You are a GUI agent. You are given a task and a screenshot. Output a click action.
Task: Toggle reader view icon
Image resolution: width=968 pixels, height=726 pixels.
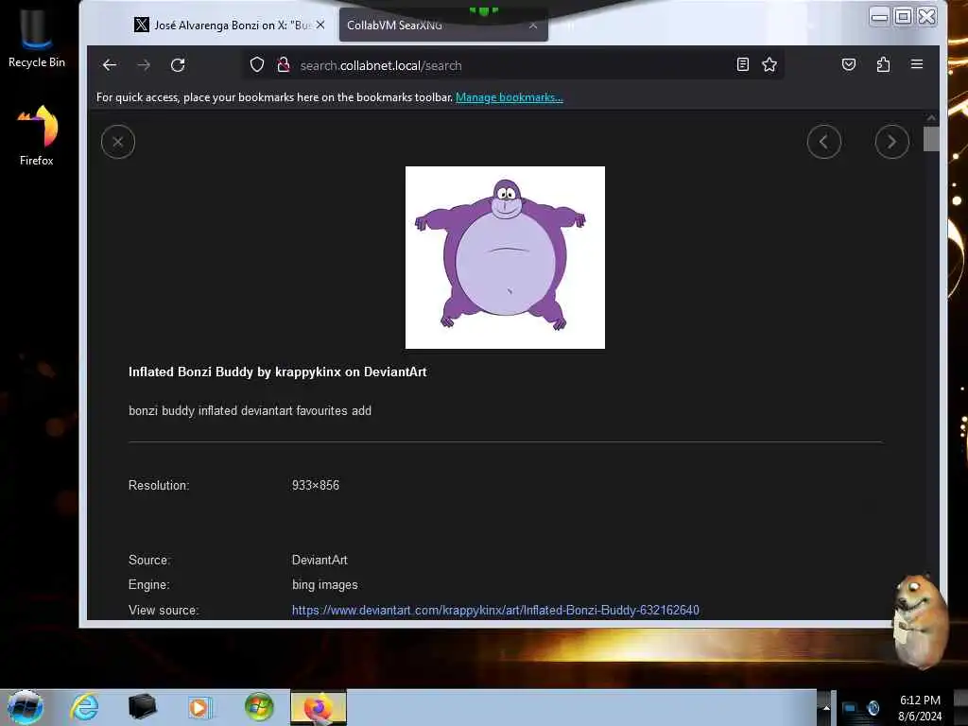(743, 64)
